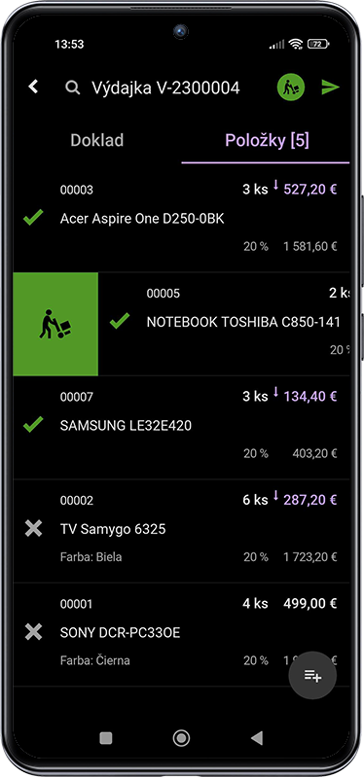Open search with magnifier icon
This screenshot has width=364, height=777.
[x=73, y=88]
